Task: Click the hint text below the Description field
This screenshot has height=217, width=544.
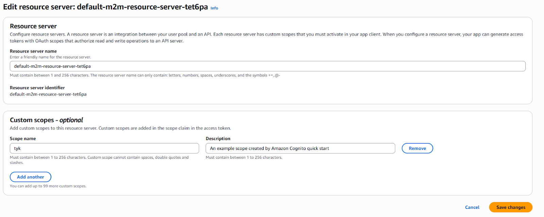Action: coord(244,157)
